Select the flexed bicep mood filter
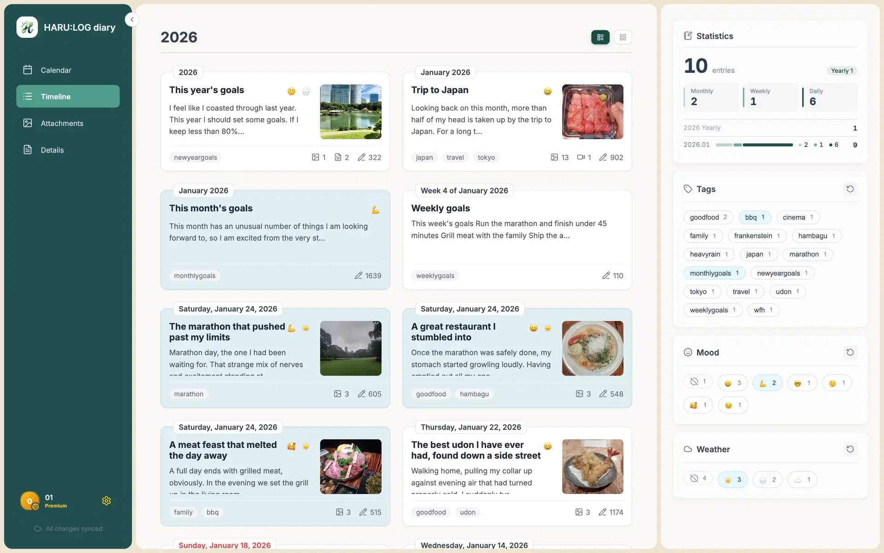Viewport: 884px width, 553px height. click(768, 383)
